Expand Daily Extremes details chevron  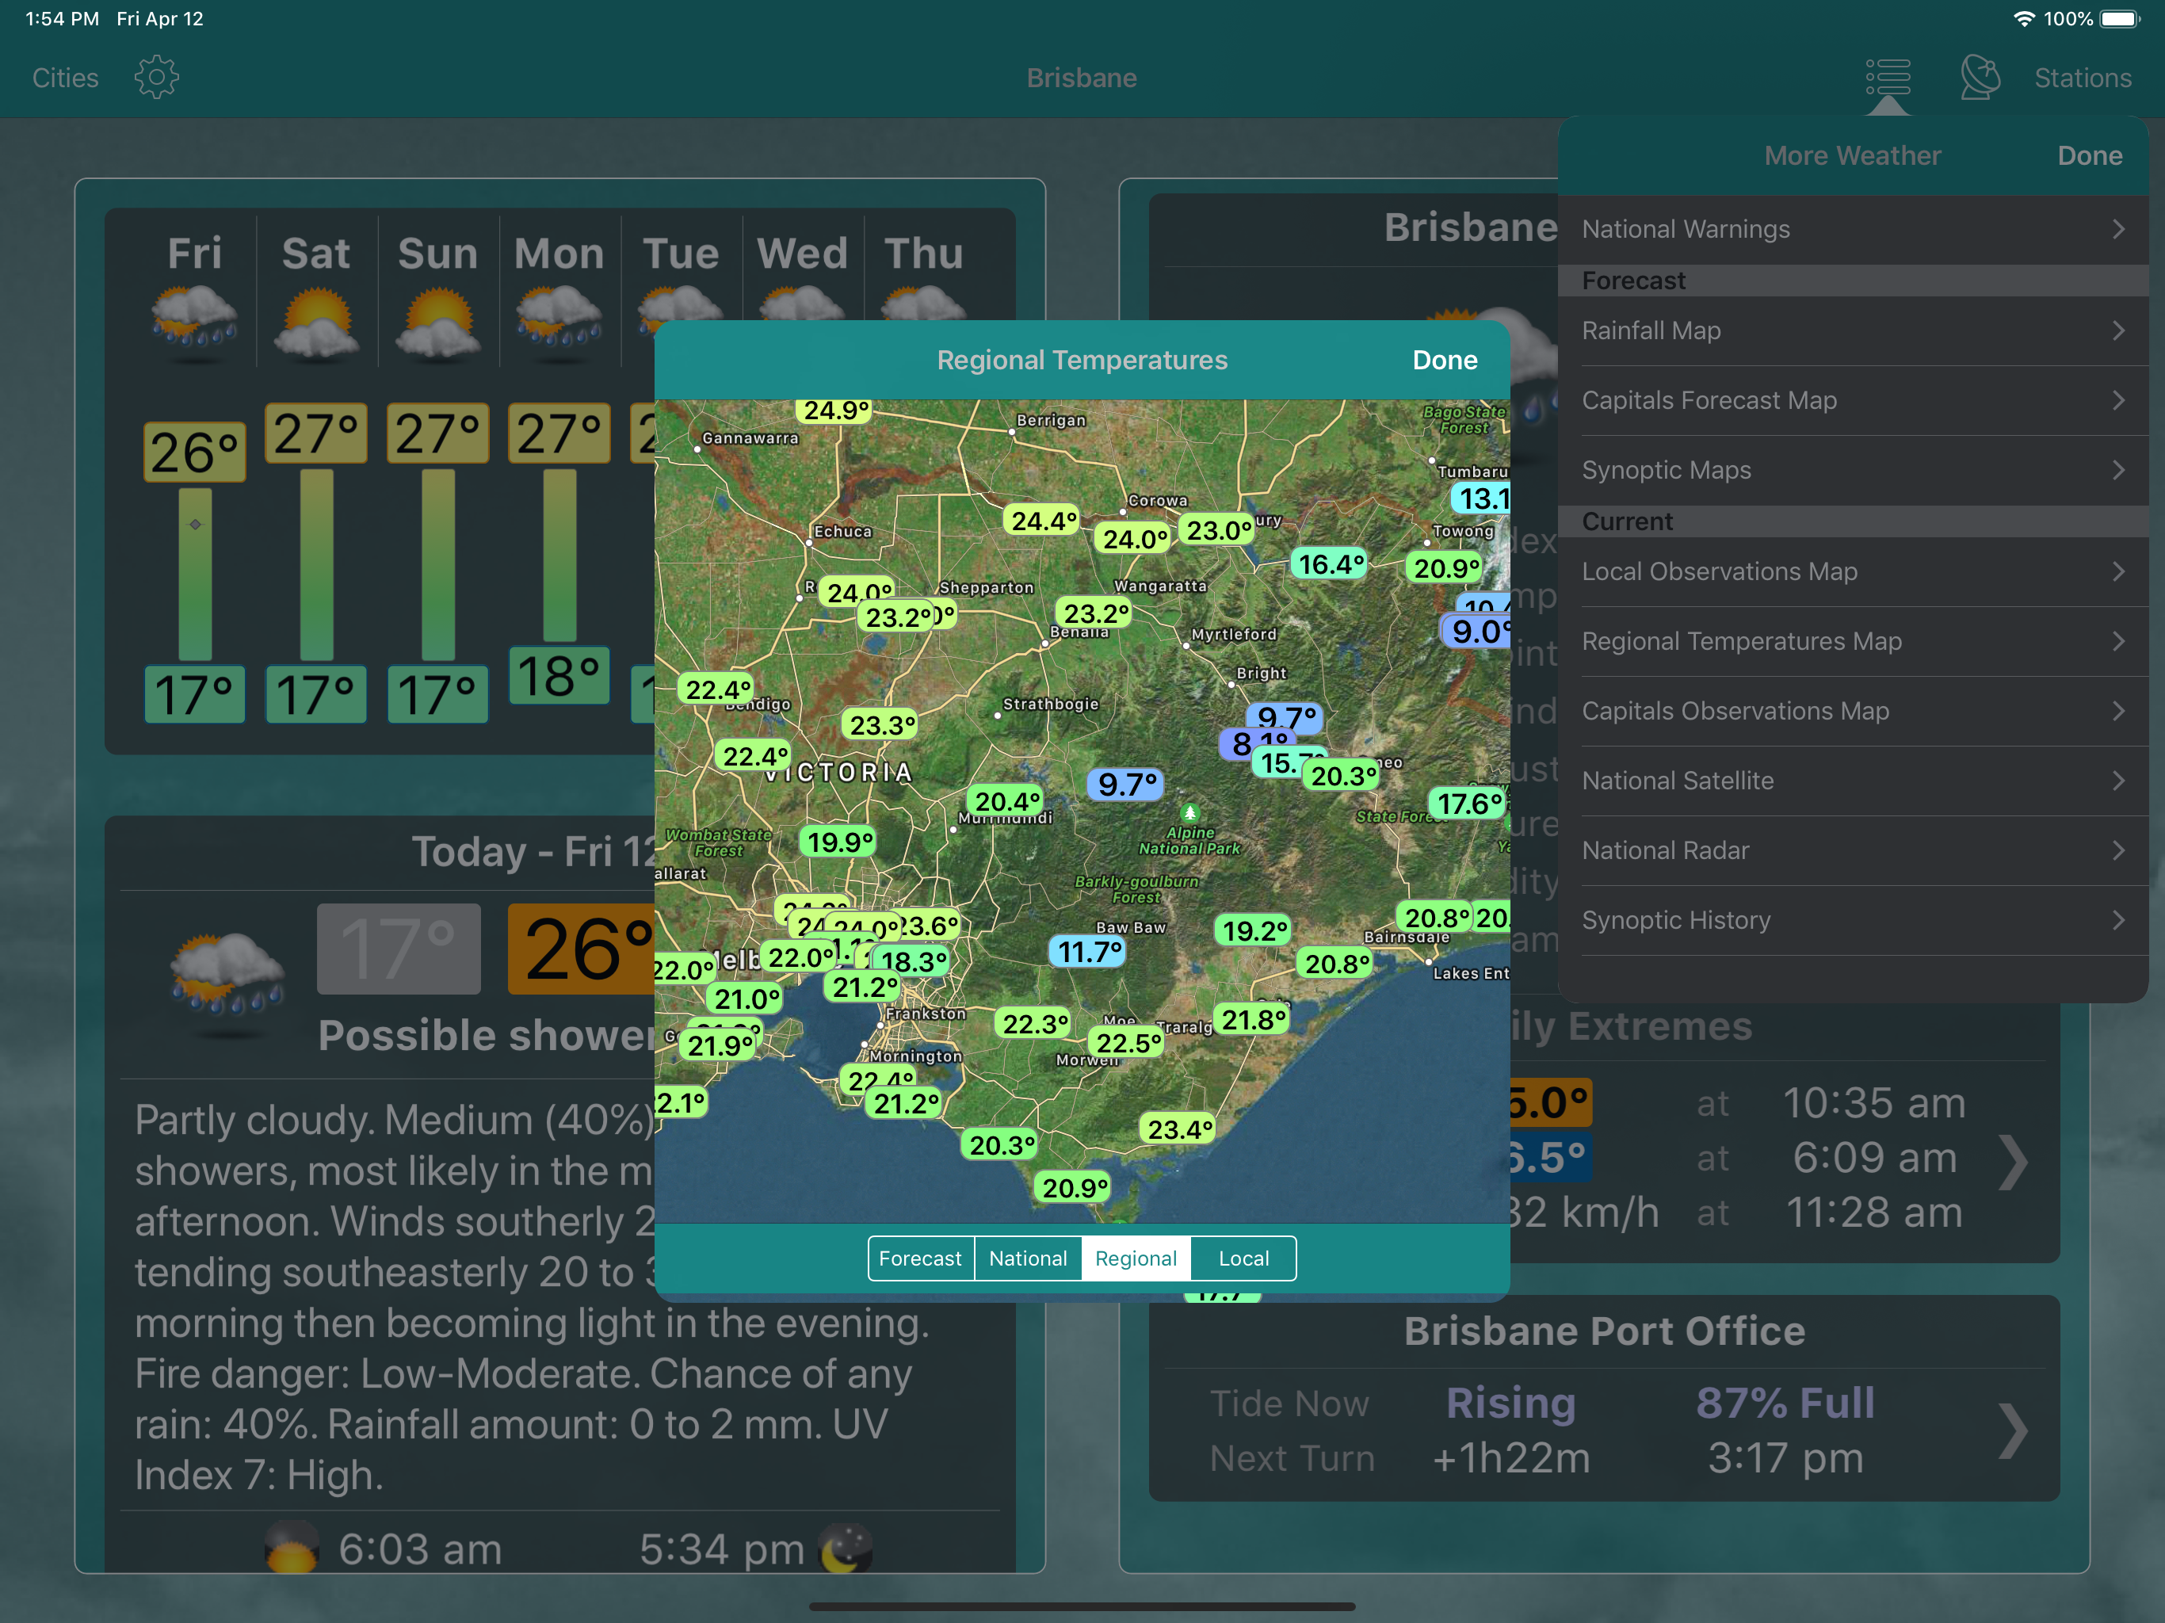(x=2012, y=1162)
